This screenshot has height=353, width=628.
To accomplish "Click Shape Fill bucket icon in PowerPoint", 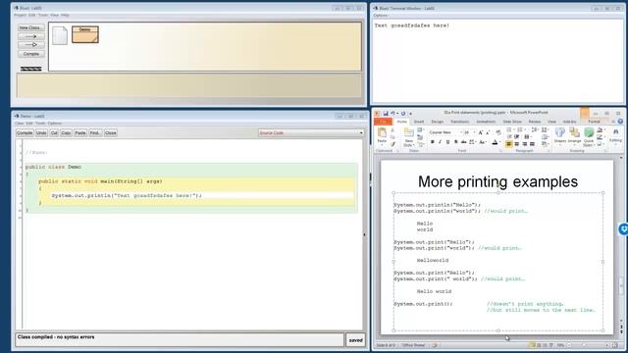I will click(x=600, y=129).
